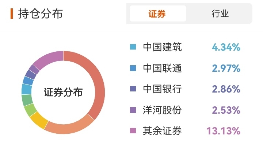Select the 中国联通 holding label
263x149 pixels.
pos(162,68)
